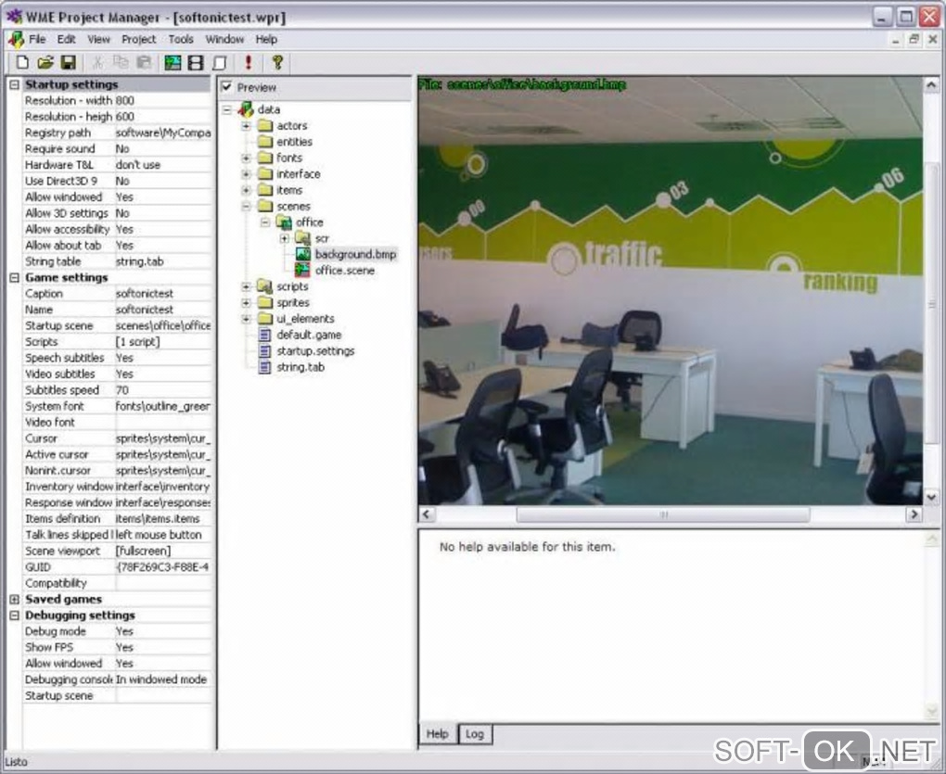
Task: Collapse the Game settings section
Action: pyautogui.click(x=15, y=277)
